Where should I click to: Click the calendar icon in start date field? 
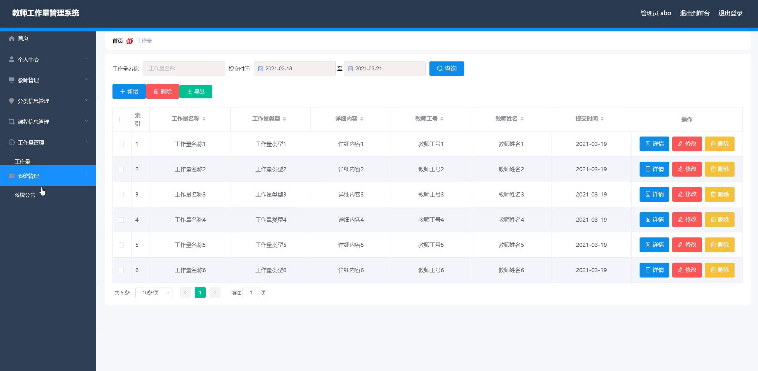261,69
